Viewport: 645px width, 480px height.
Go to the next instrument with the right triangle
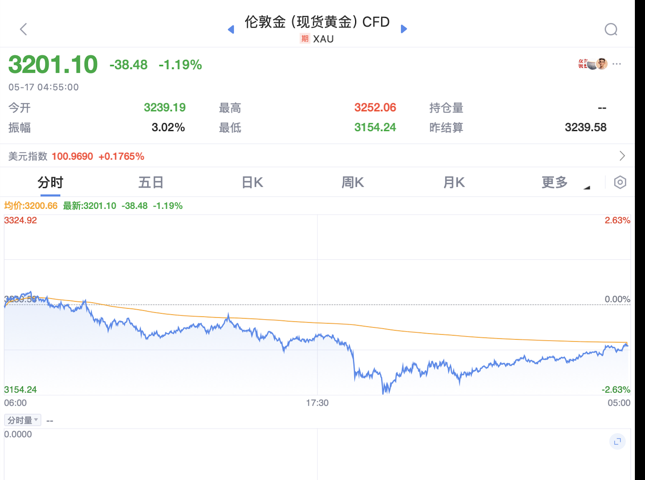coord(404,29)
